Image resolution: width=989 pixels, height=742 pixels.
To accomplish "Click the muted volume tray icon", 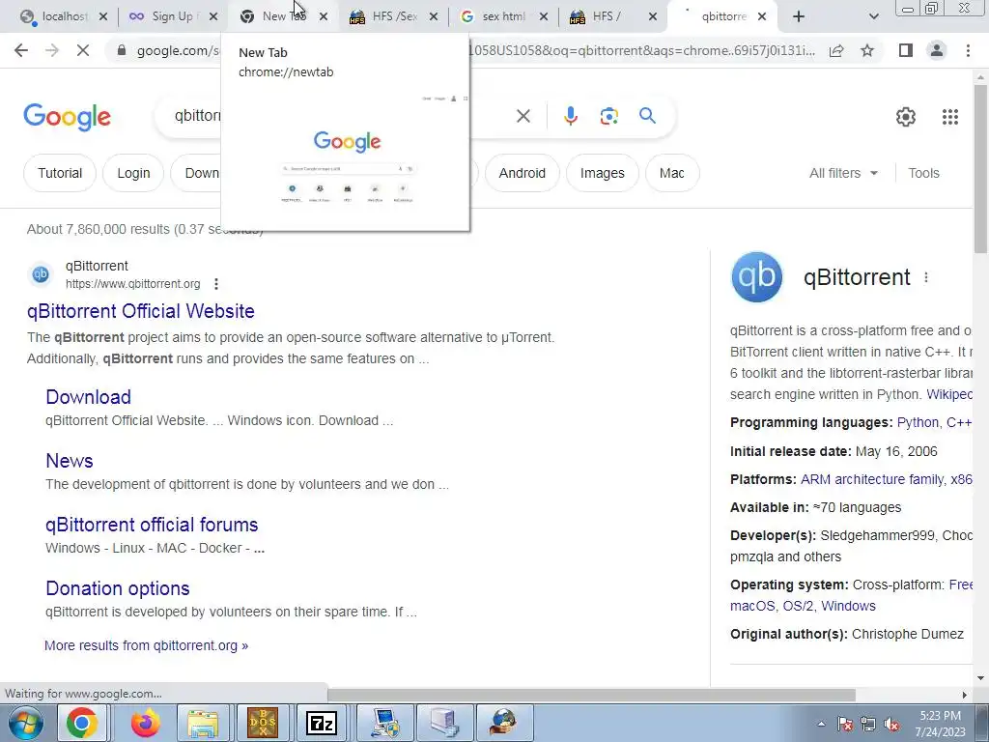I will (x=891, y=725).
